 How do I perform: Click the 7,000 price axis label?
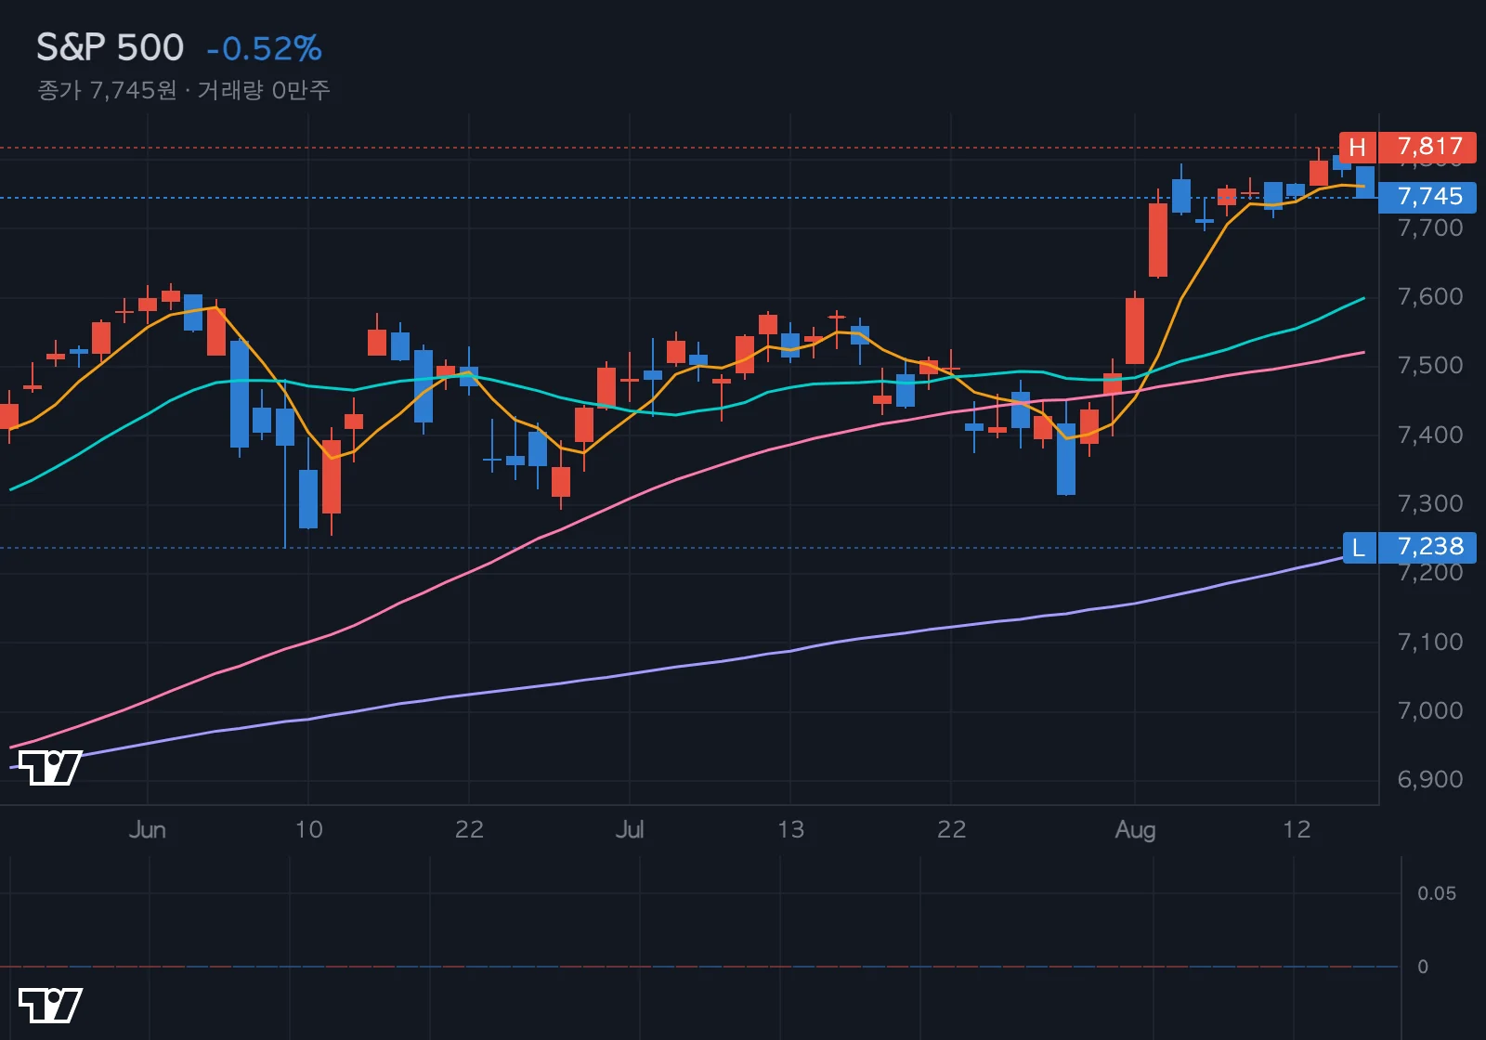click(x=1430, y=711)
